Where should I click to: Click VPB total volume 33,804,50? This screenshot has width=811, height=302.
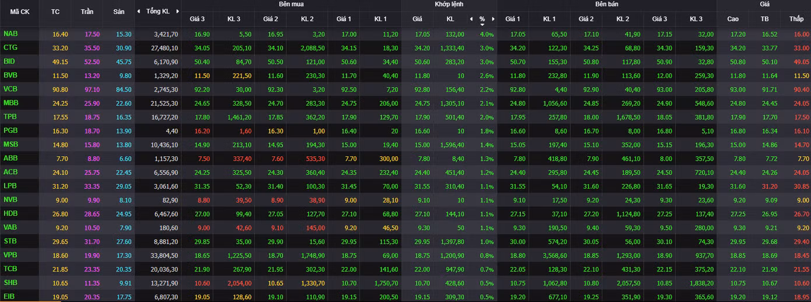164,255
